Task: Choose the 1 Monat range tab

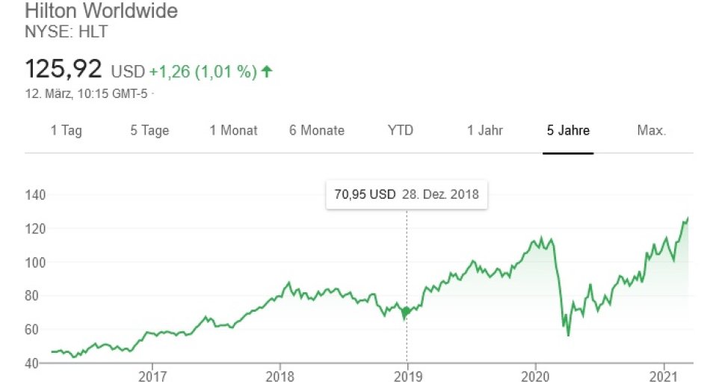Action: (233, 130)
